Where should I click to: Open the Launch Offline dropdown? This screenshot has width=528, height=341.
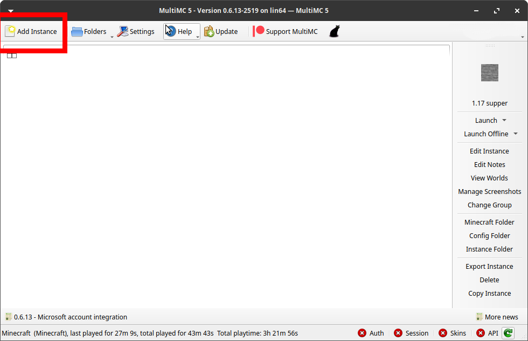[x=515, y=134]
